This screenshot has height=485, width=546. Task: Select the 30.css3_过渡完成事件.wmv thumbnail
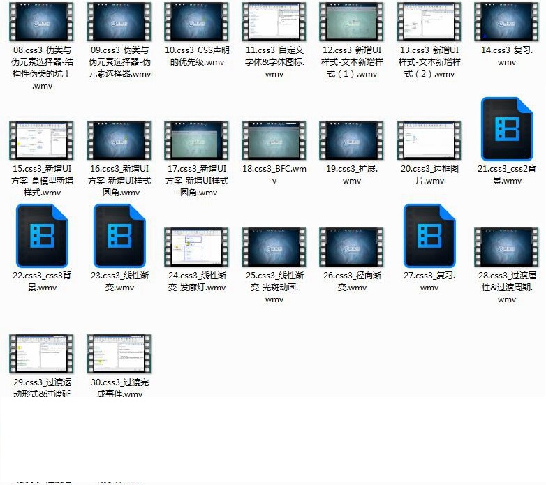pos(119,355)
